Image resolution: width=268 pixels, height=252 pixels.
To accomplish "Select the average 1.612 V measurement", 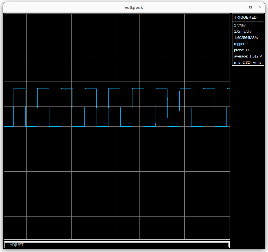I will click(x=248, y=56).
